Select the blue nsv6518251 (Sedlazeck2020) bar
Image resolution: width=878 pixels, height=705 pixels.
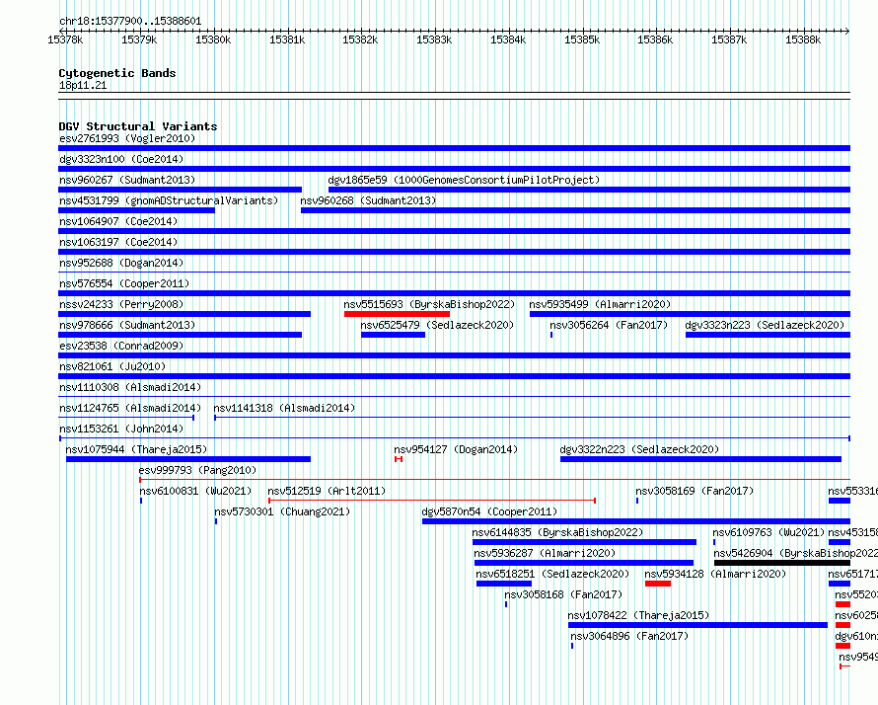[504, 584]
